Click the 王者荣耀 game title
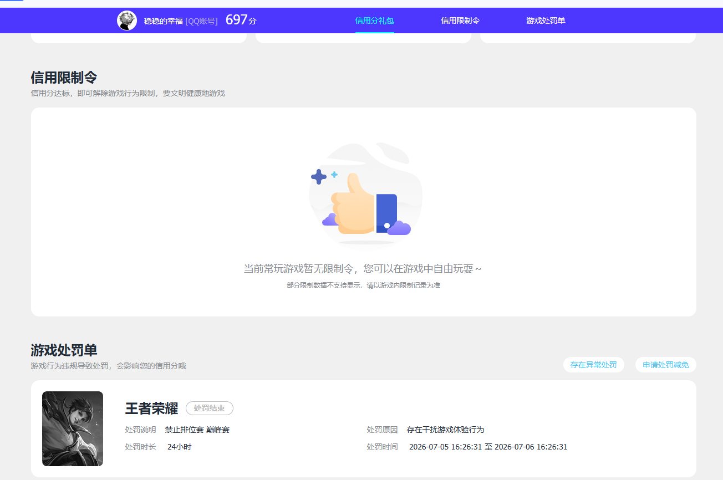 152,408
